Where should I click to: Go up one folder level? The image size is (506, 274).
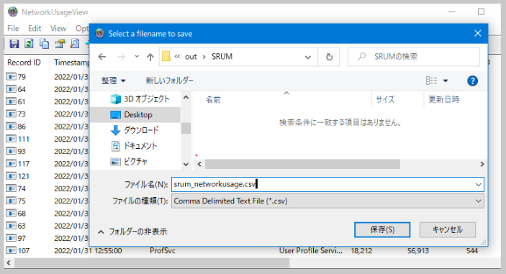click(150, 57)
